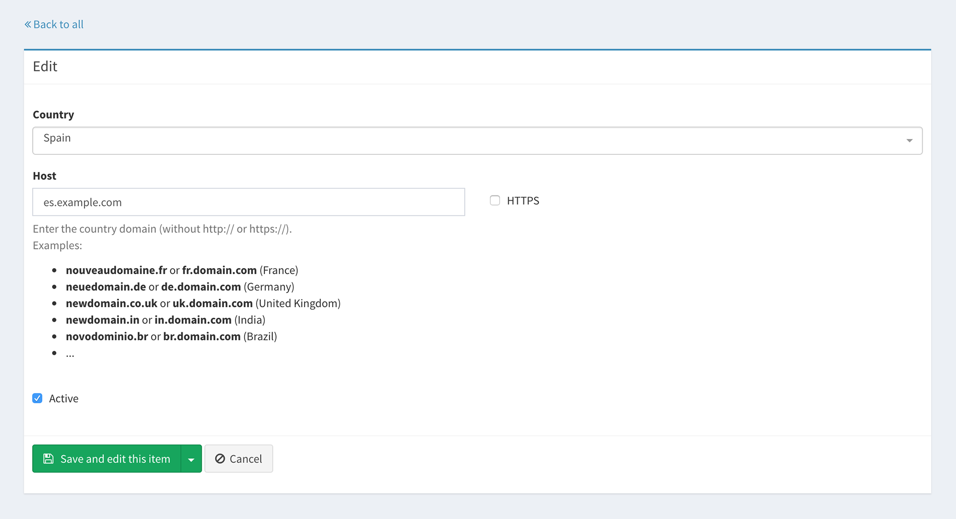The height and width of the screenshot is (519, 956).
Task: Open the Country select showing Spain
Action: (477, 141)
